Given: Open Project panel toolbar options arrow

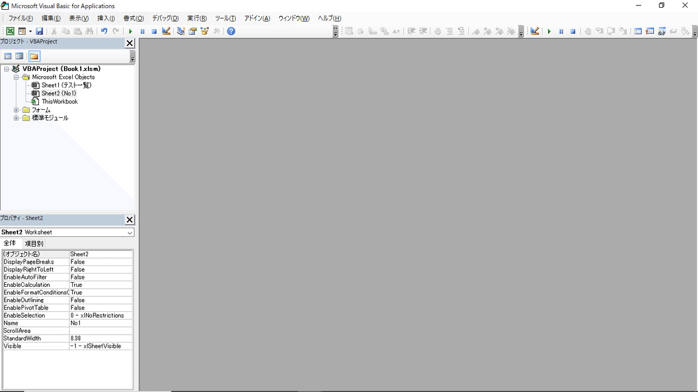Looking at the screenshot, I should pos(132,57).
